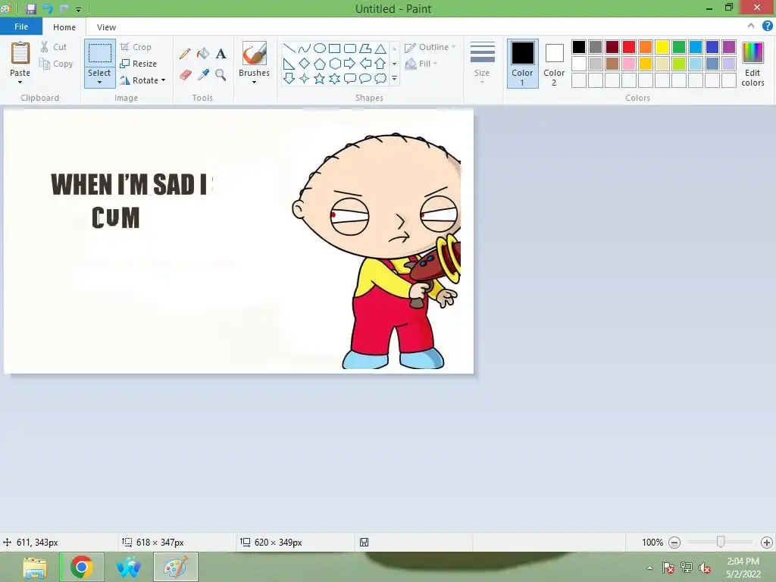Image resolution: width=776 pixels, height=582 pixels.
Task: Choose the Up arrow shape
Action: coord(380,64)
